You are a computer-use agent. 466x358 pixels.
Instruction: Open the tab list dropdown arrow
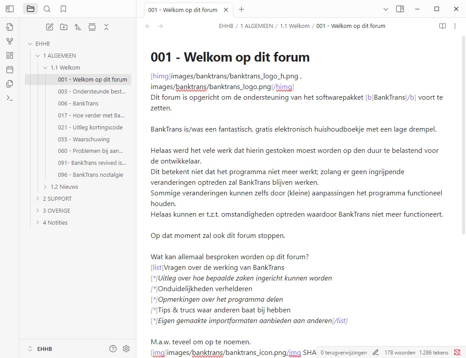click(385, 9)
